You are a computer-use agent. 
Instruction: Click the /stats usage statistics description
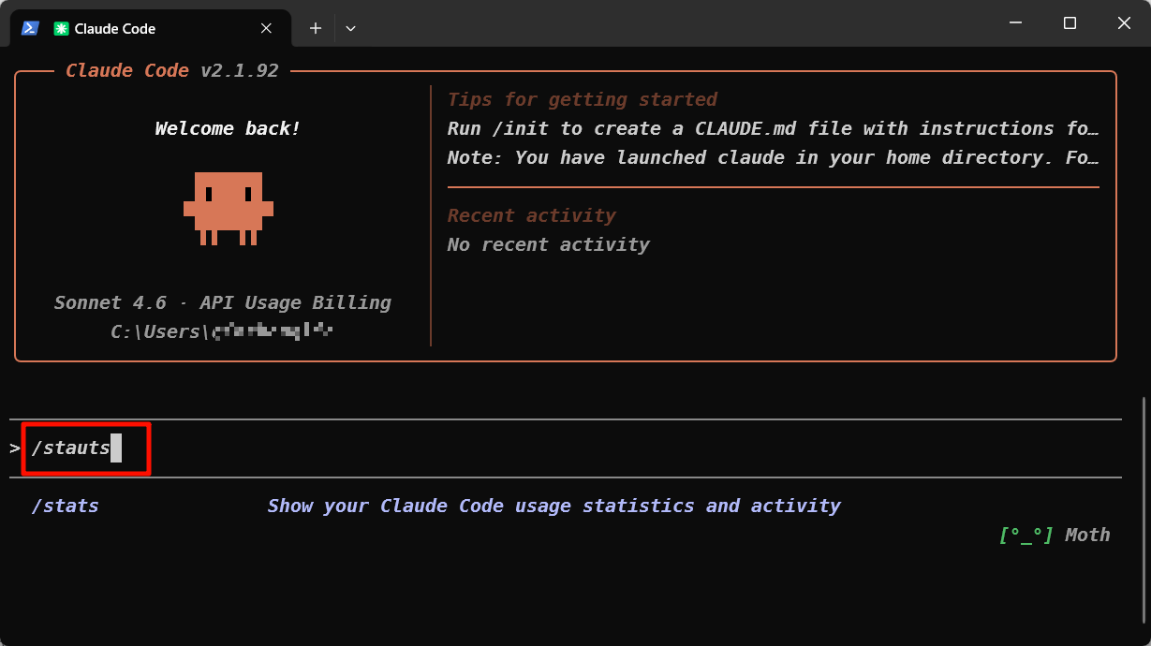pos(553,506)
